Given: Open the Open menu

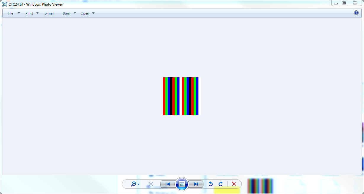Looking at the screenshot, I should click(x=85, y=13).
